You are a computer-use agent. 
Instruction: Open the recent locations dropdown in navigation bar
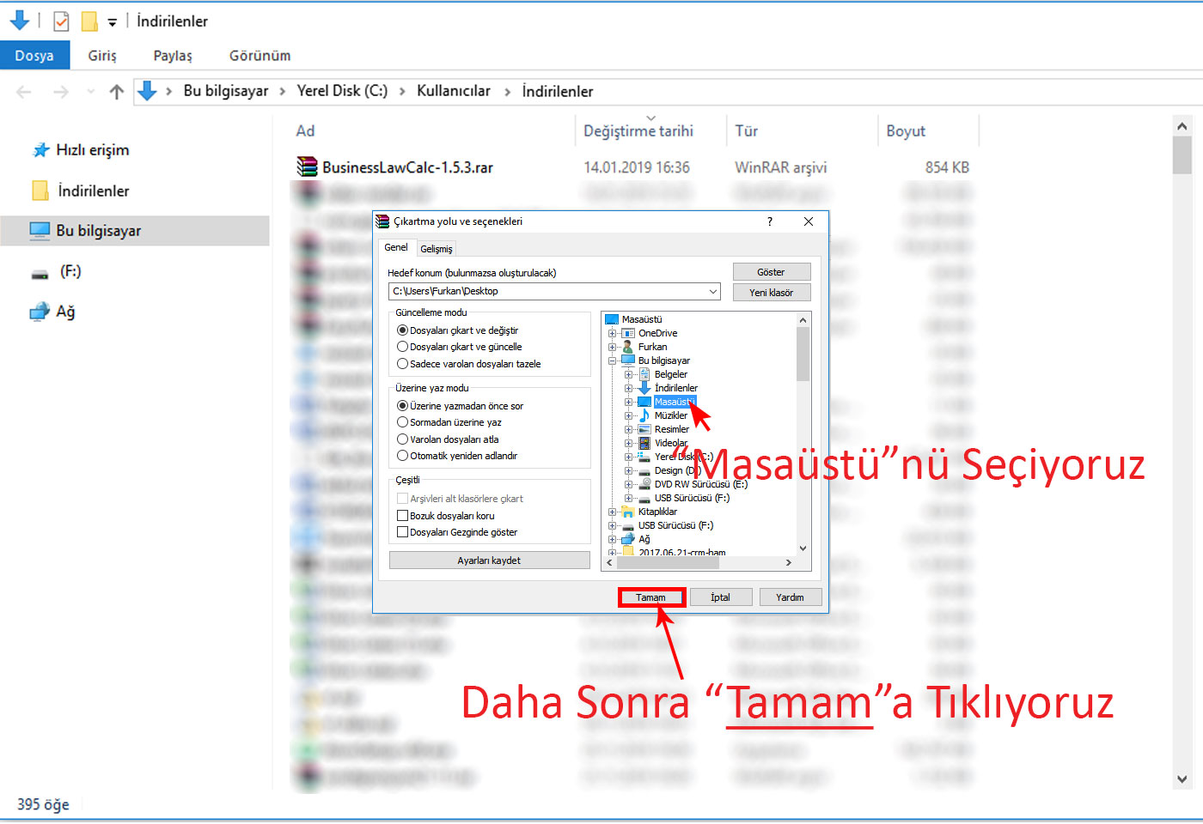pos(90,91)
